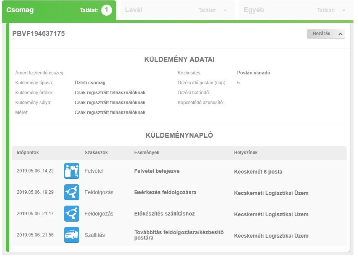Click the Kapcsolódó azonosító label
Screen dimensions: 358x259
pyautogui.click(x=201, y=103)
